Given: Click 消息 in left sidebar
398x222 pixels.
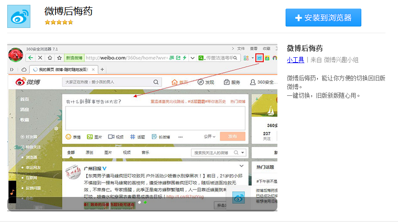Looking at the screenshot, I should point(25,109).
